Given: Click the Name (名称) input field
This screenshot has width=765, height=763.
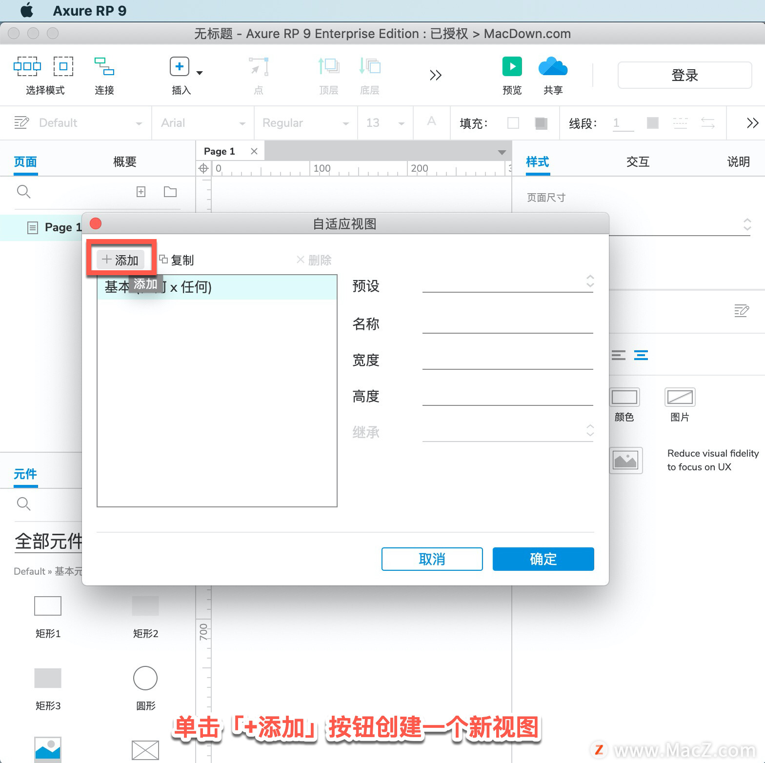Looking at the screenshot, I should [x=508, y=323].
